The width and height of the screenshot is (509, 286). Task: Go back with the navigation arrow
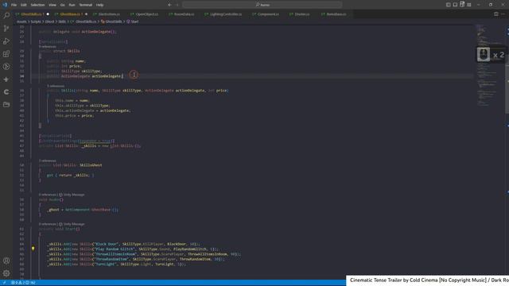(x=169, y=5)
